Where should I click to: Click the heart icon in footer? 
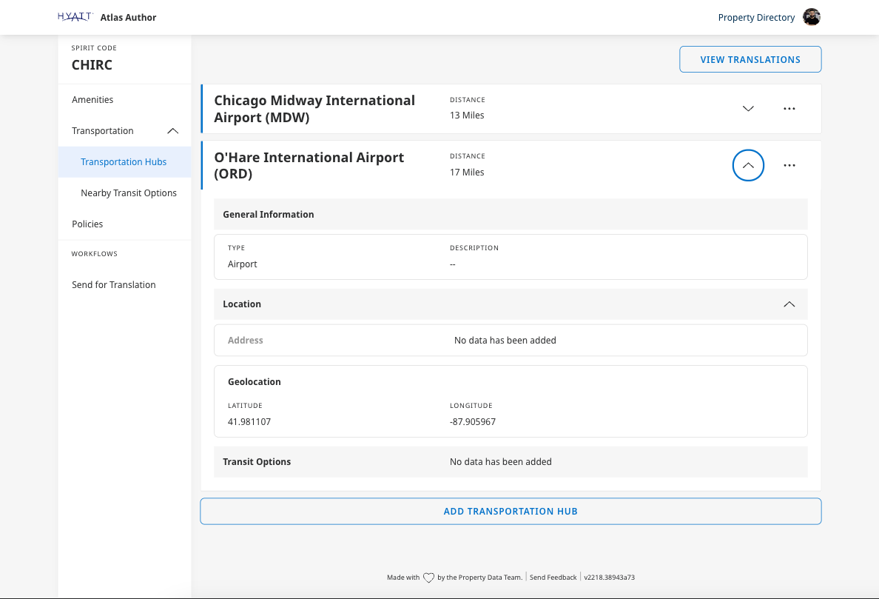tap(428, 578)
